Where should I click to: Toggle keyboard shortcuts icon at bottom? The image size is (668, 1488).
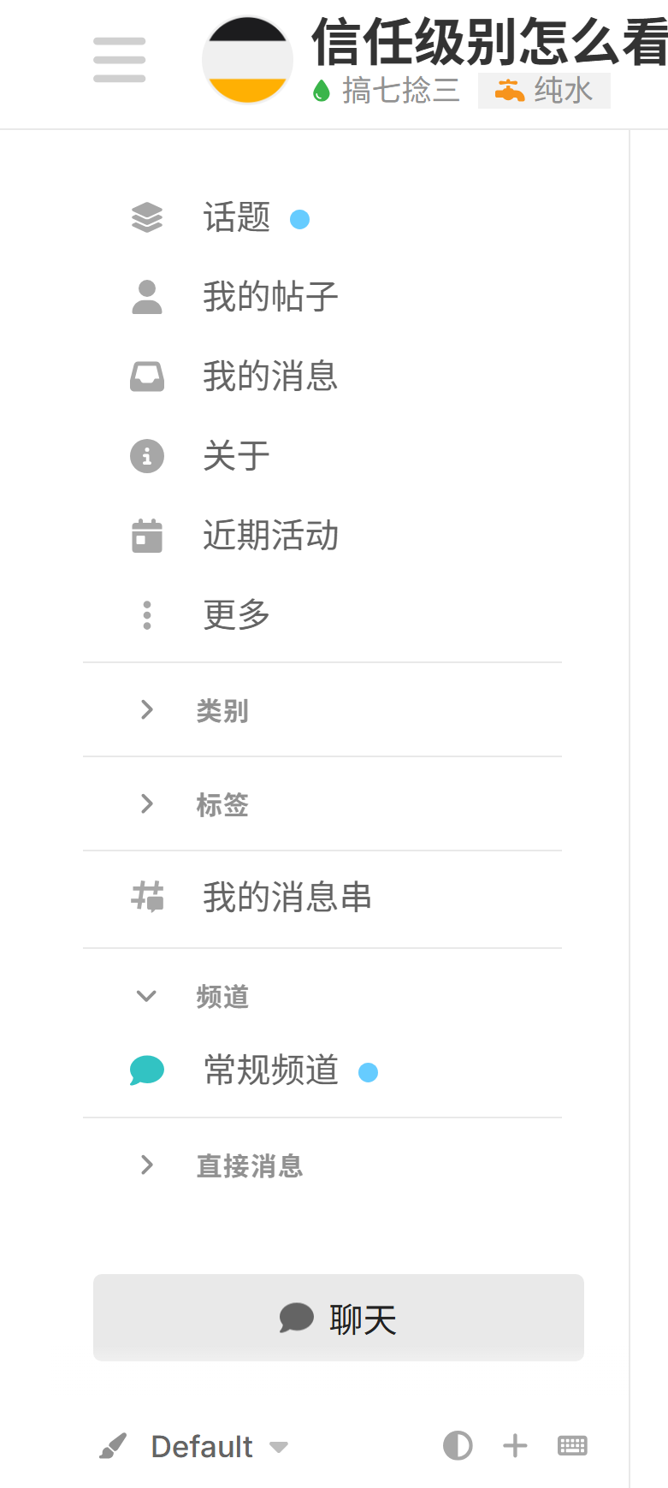point(572,1446)
